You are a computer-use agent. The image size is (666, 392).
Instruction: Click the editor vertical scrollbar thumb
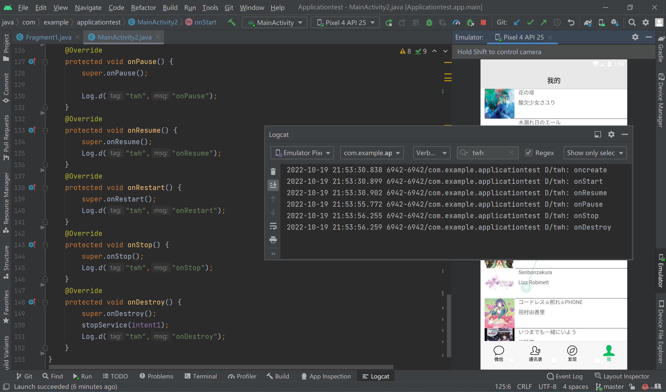[x=449, y=325]
